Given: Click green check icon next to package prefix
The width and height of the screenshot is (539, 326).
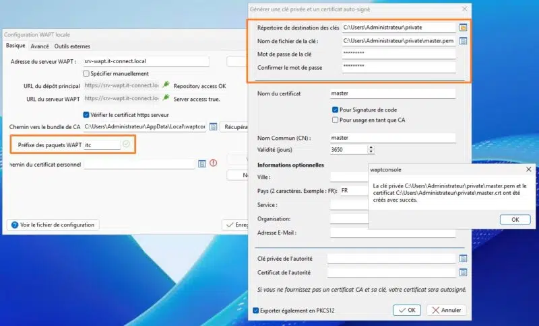Looking at the screenshot, I should click(x=126, y=144).
